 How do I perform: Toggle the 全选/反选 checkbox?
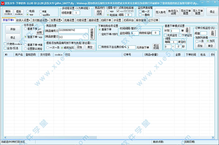(x=5, y=48)
